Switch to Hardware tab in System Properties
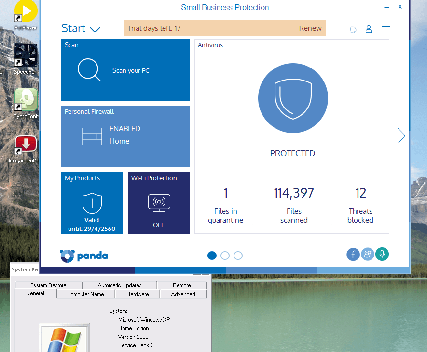This screenshot has height=352, width=427. point(138,294)
